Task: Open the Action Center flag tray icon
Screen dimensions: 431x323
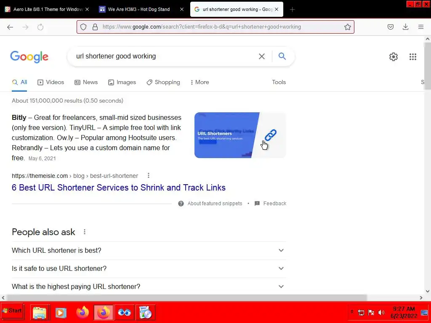Action: [x=371, y=312]
